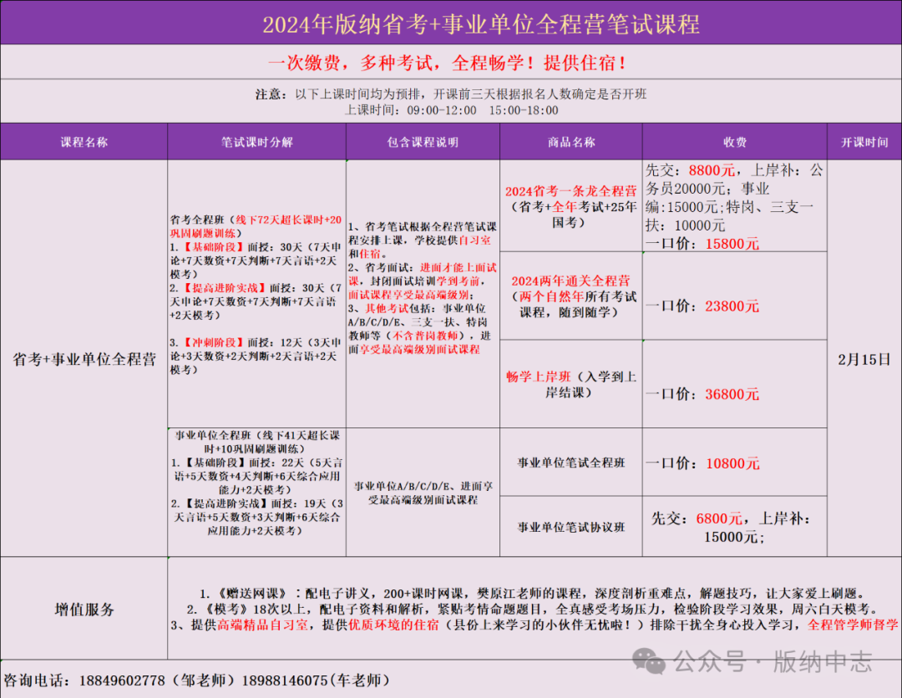The height and width of the screenshot is (698, 902).
Task: Click the product name "事业单位笔试全程班"
Action: pos(571,463)
